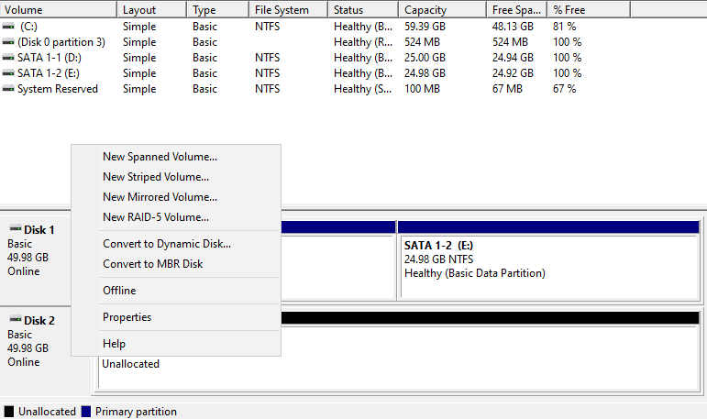Select the (Disk 0 partition 3) row
707x419 pixels.
(315, 42)
